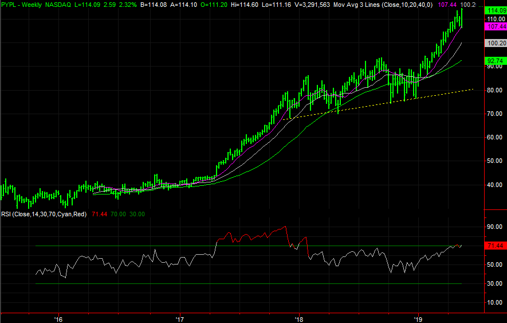Click the L=114.09 last price value
The image size is (507, 323).
click(x=87, y=5)
